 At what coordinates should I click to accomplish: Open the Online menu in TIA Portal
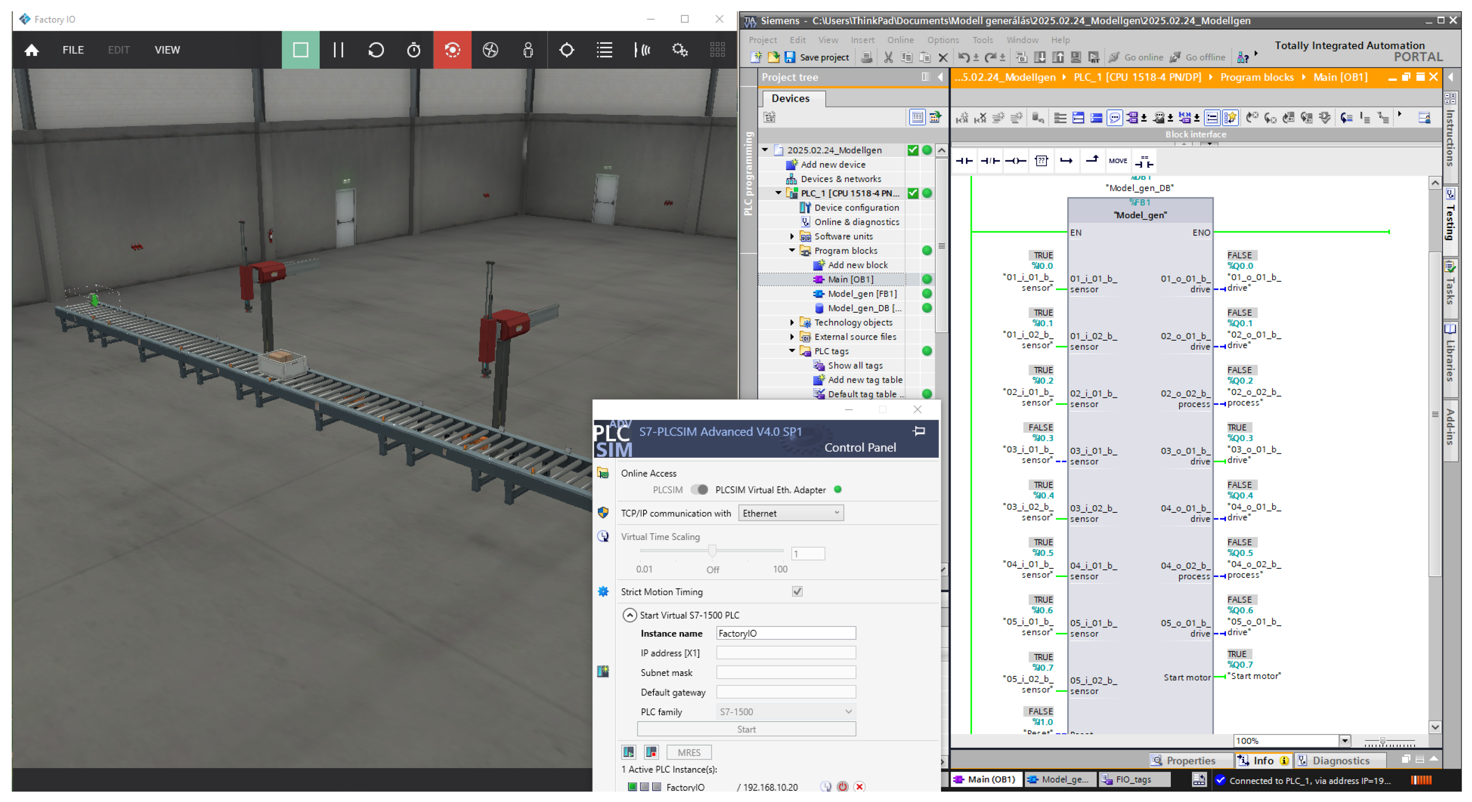click(x=899, y=40)
